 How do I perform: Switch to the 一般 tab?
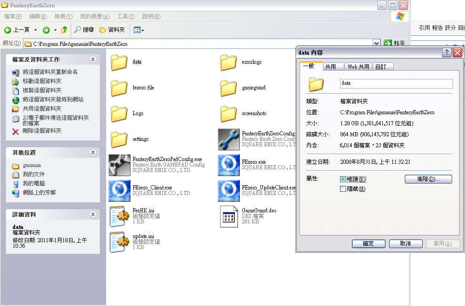311,66
